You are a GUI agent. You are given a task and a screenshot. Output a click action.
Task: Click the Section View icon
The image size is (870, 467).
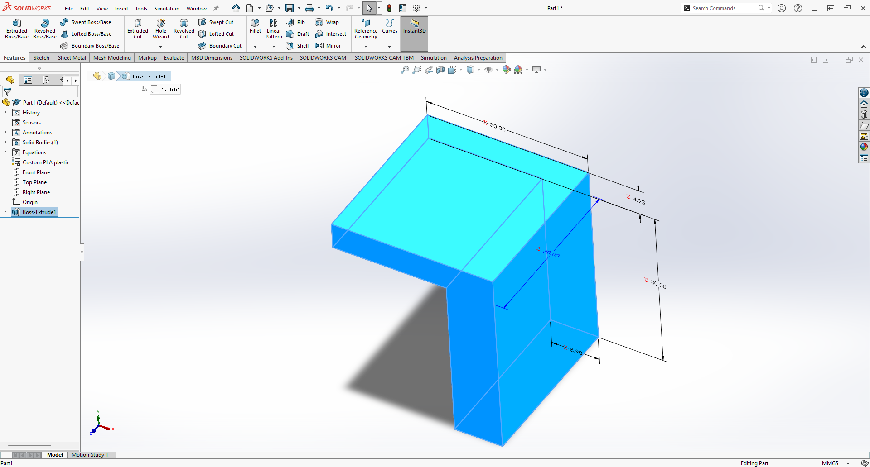[440, 70]
